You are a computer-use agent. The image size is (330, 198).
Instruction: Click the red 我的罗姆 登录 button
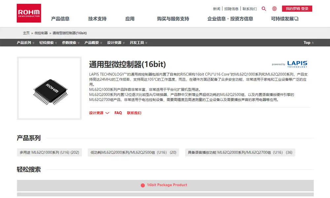(x=296, y=9)
